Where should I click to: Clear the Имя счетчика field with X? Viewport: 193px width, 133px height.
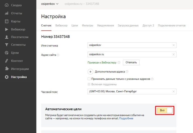pyautogui.click(x=174, y=45)
